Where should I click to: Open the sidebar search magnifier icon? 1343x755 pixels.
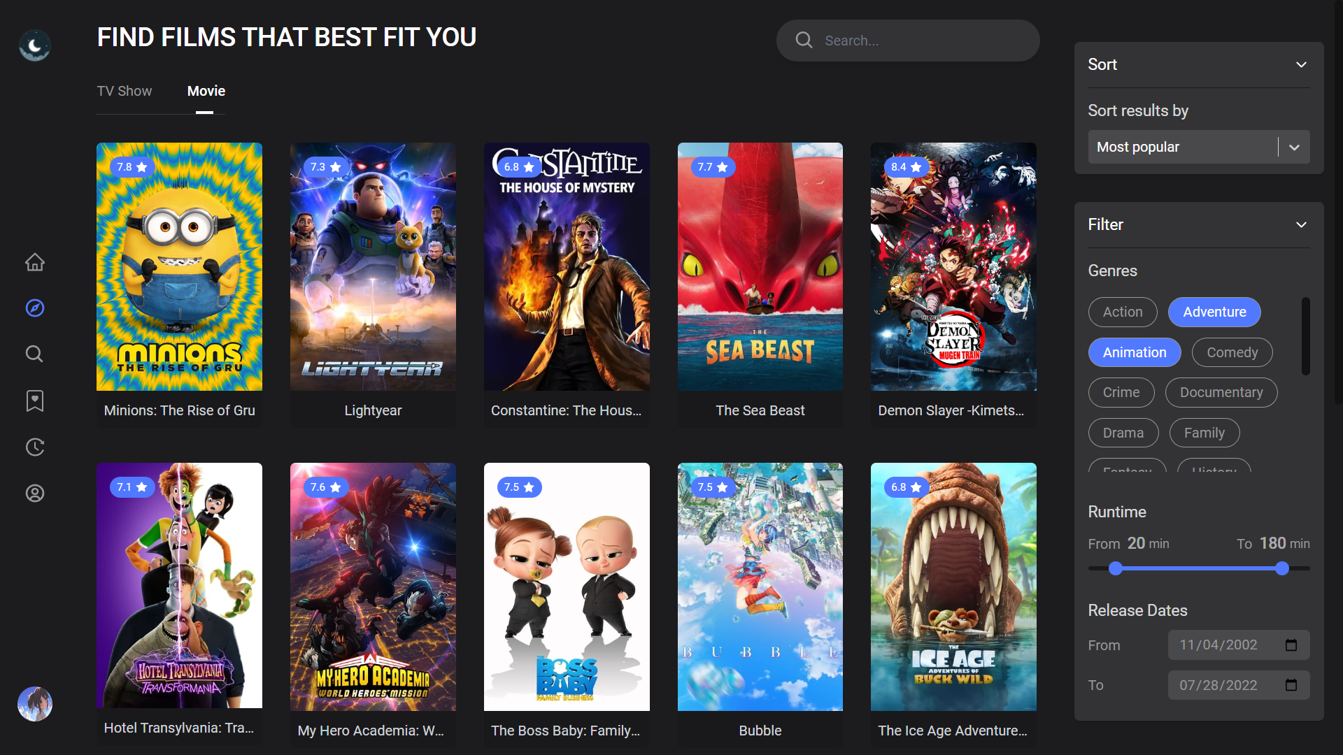[x=35, y=354]
